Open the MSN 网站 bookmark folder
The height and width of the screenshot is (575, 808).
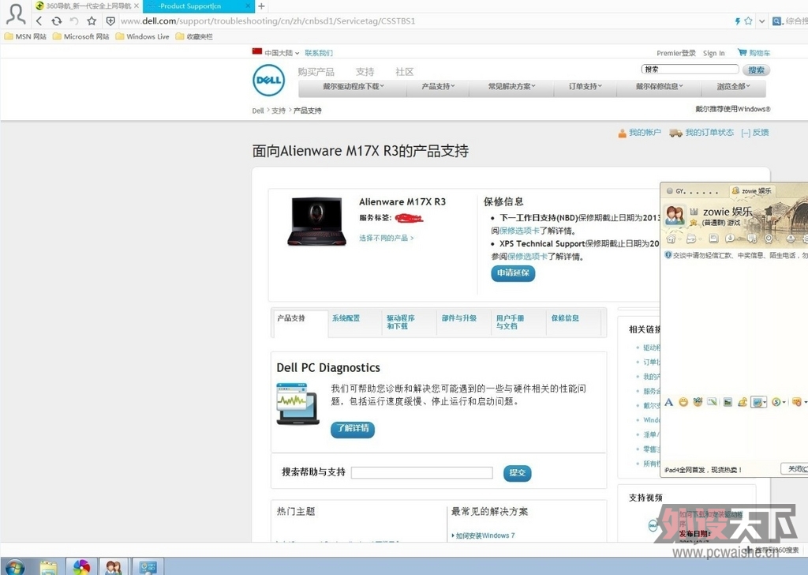pos(25,36)
